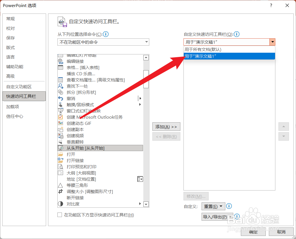
Task: Select the 撤销 (Undo) command icon
Action: (61, 98)
